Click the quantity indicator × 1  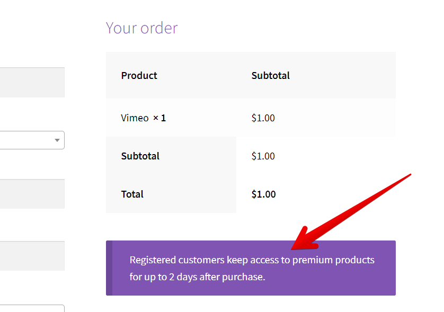click(x=158, y=118)
